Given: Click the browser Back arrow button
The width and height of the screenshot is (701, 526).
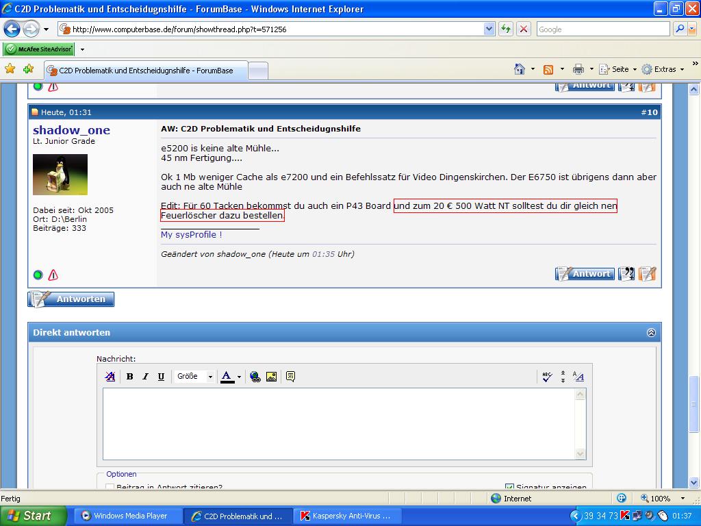Looking at the screenshot, I should click(x=12, y=29).
